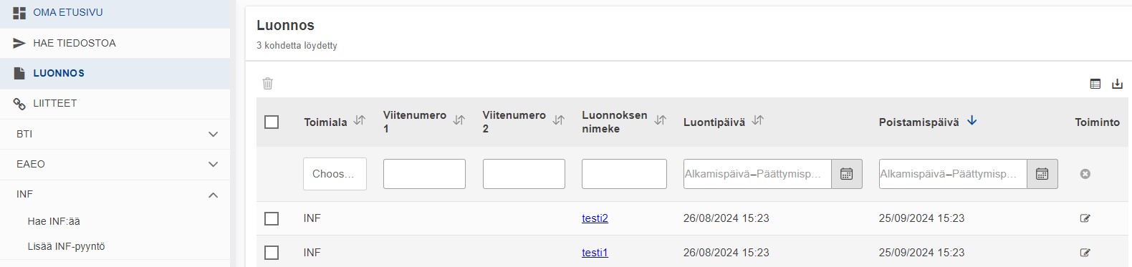Open Poistamispäivä calendar picker icon

[1042, 174]
